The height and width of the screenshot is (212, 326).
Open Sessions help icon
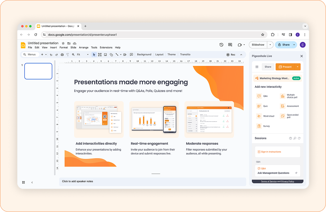click(291, 138)
